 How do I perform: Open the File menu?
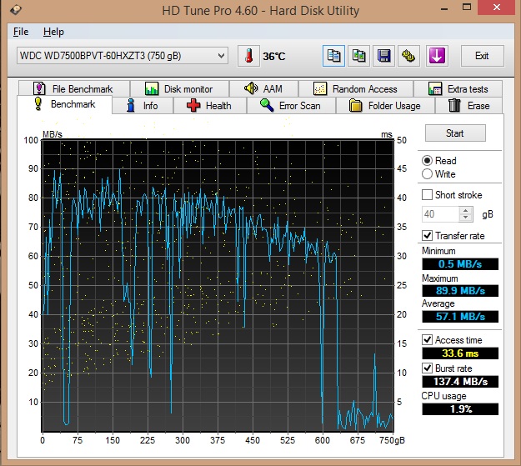[x=21, y=32]
